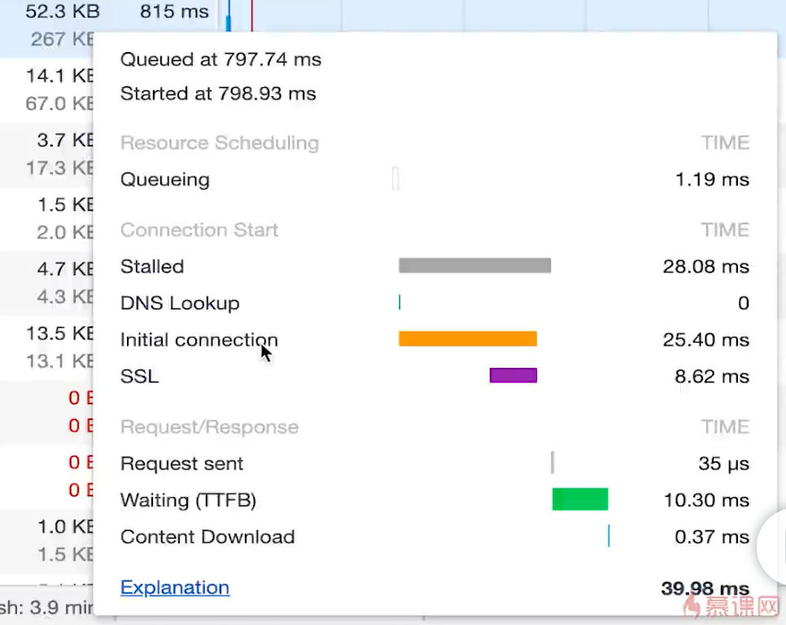Click the 'Connection Start' heading
The height and width of the screenshot is (625, 786).
[x=199, y=229]
